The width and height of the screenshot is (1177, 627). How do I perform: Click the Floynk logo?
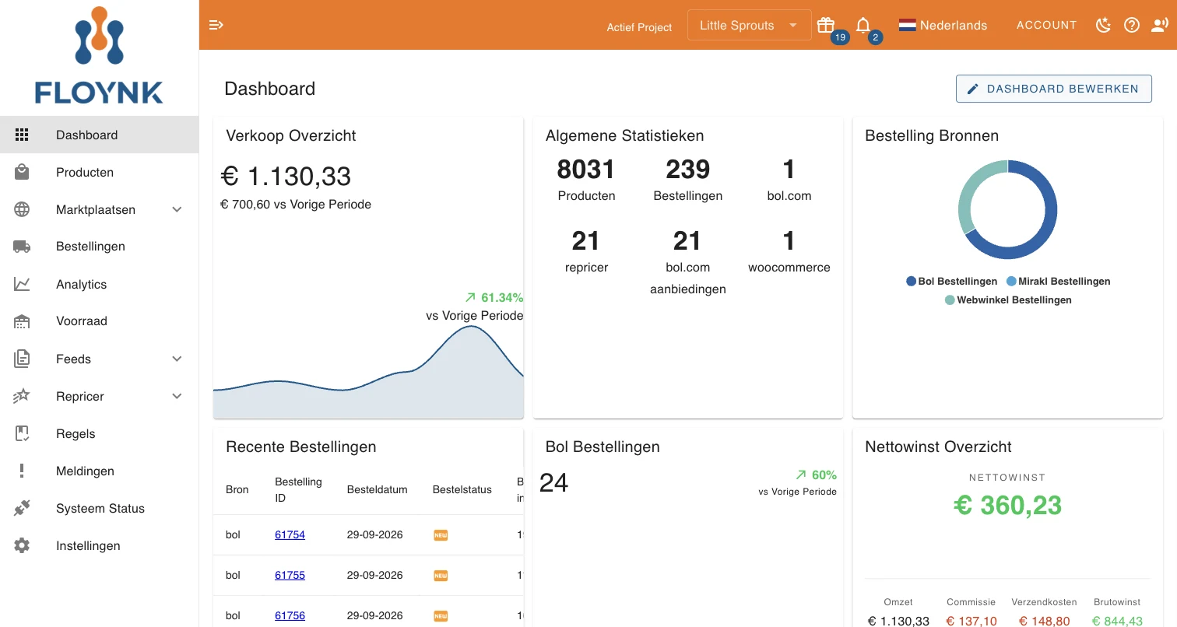[99, 56]
